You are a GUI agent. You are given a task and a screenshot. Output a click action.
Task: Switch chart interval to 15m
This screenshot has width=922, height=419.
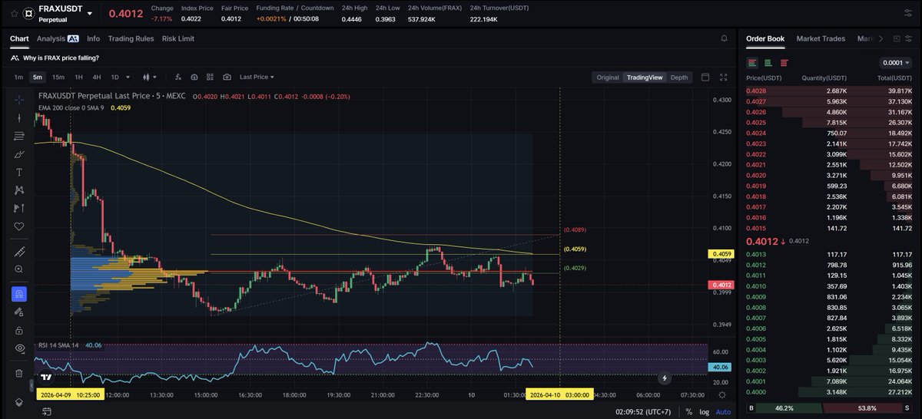[x=58, y=77]
